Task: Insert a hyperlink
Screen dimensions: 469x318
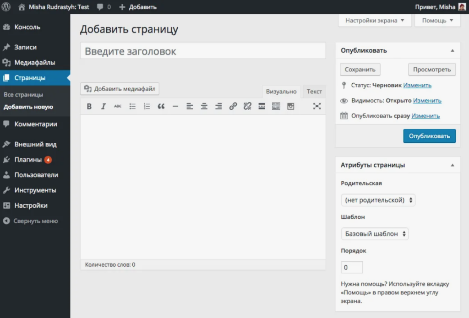Action: [x=233, y=106]
